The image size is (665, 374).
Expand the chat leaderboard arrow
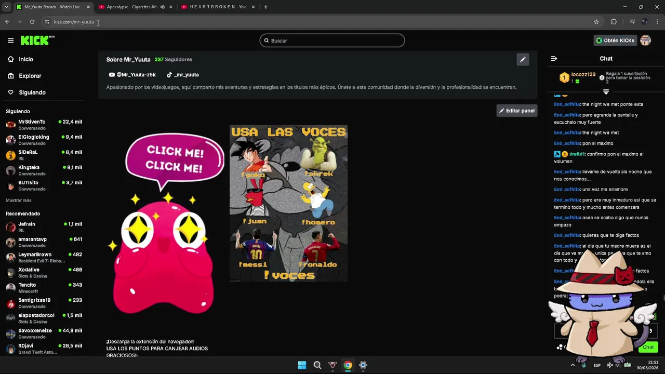pyautogui.click(x=606, y=92)
